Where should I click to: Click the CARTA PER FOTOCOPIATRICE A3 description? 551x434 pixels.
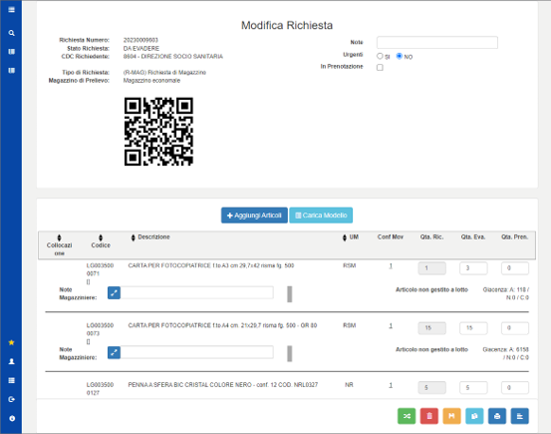click(x=211, y=265)
